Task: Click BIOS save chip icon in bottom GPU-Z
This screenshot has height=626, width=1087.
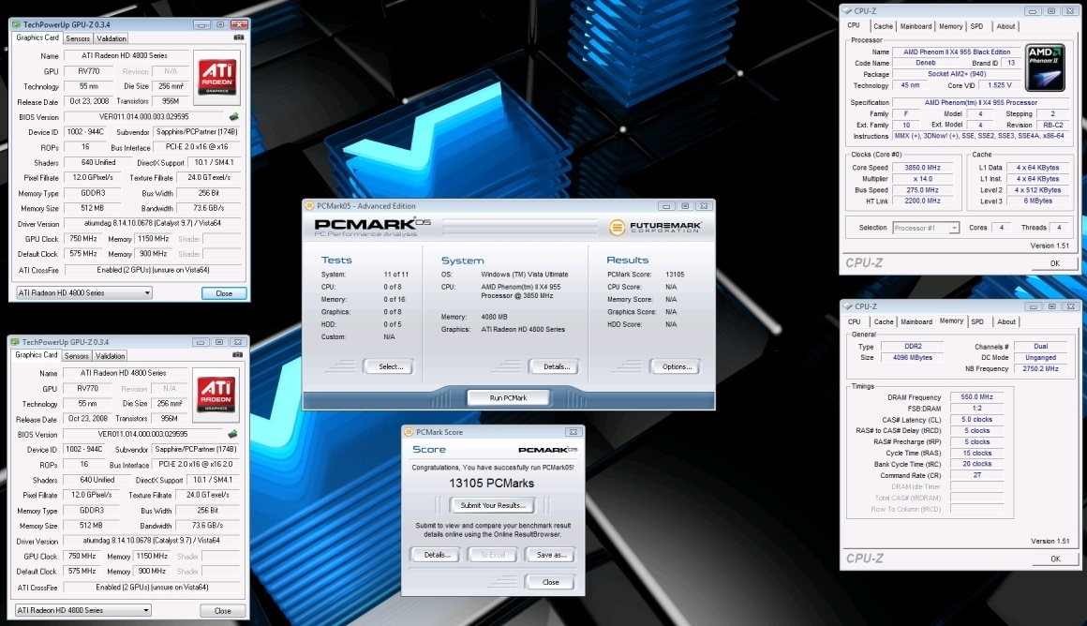Action: 232,434
